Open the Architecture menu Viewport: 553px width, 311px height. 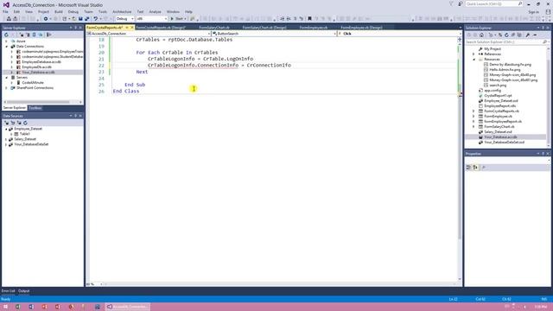click(122, 11)
